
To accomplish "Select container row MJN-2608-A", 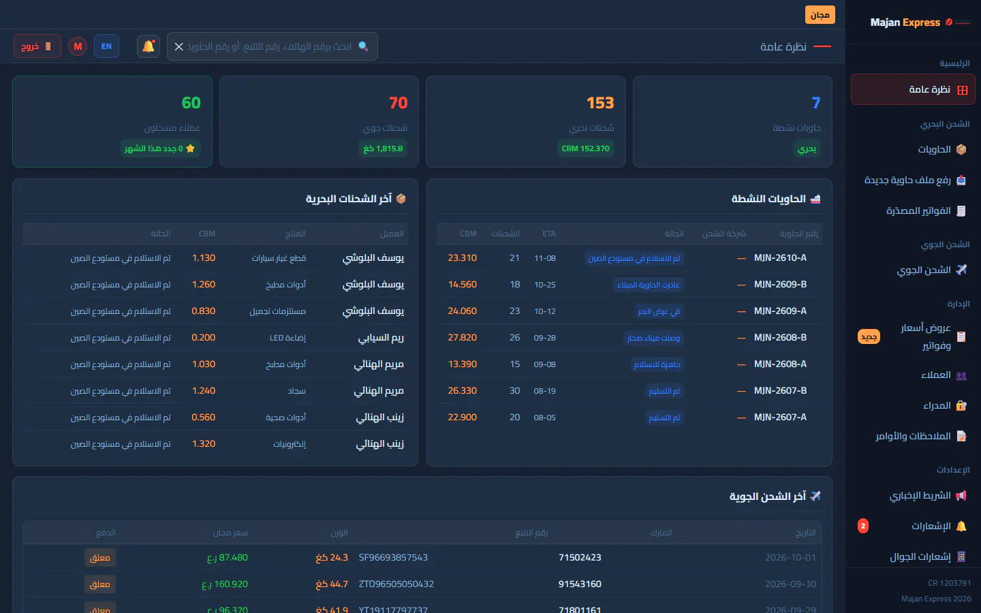I will [x=629, y=364].
